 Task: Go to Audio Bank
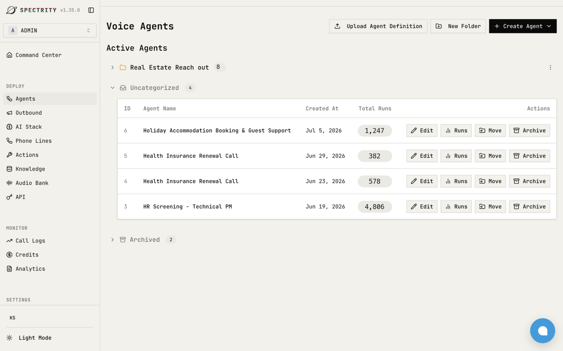pyautogui.click(x=50, y=183)
